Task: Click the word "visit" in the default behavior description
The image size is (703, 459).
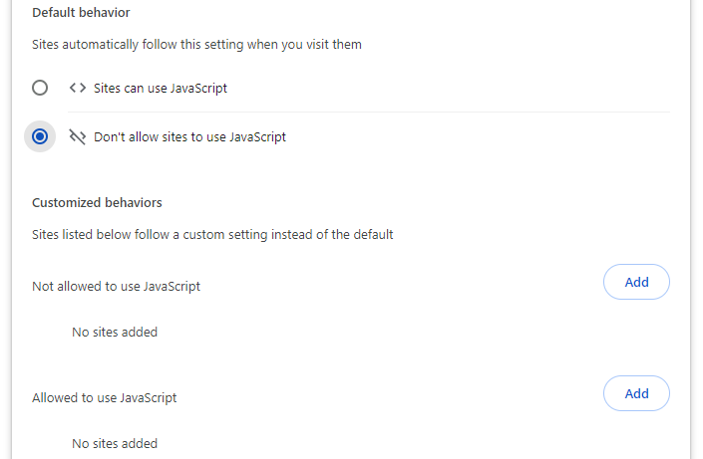Action: [311, 44]
